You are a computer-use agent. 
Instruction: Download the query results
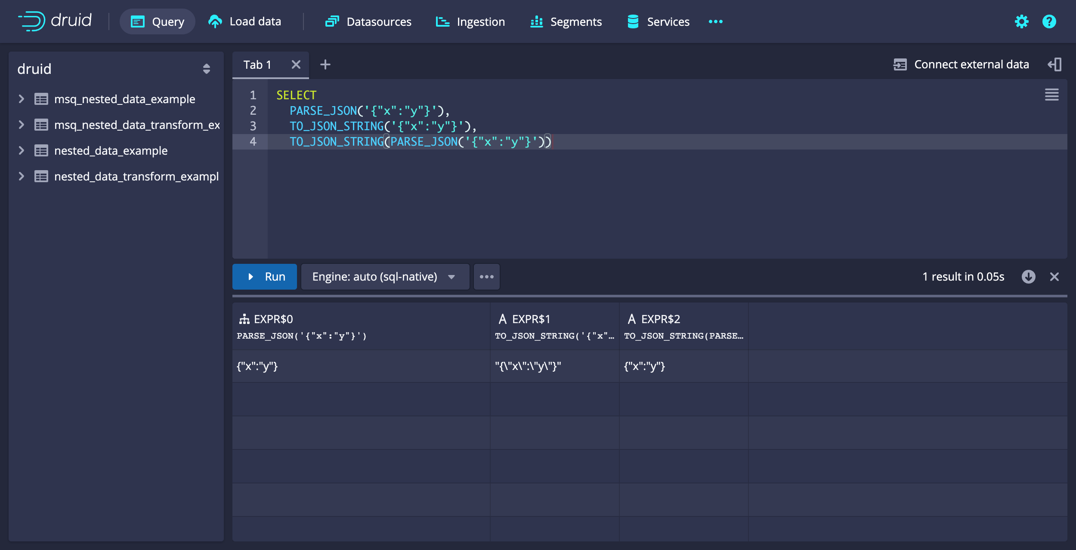tap(1029, 277)
